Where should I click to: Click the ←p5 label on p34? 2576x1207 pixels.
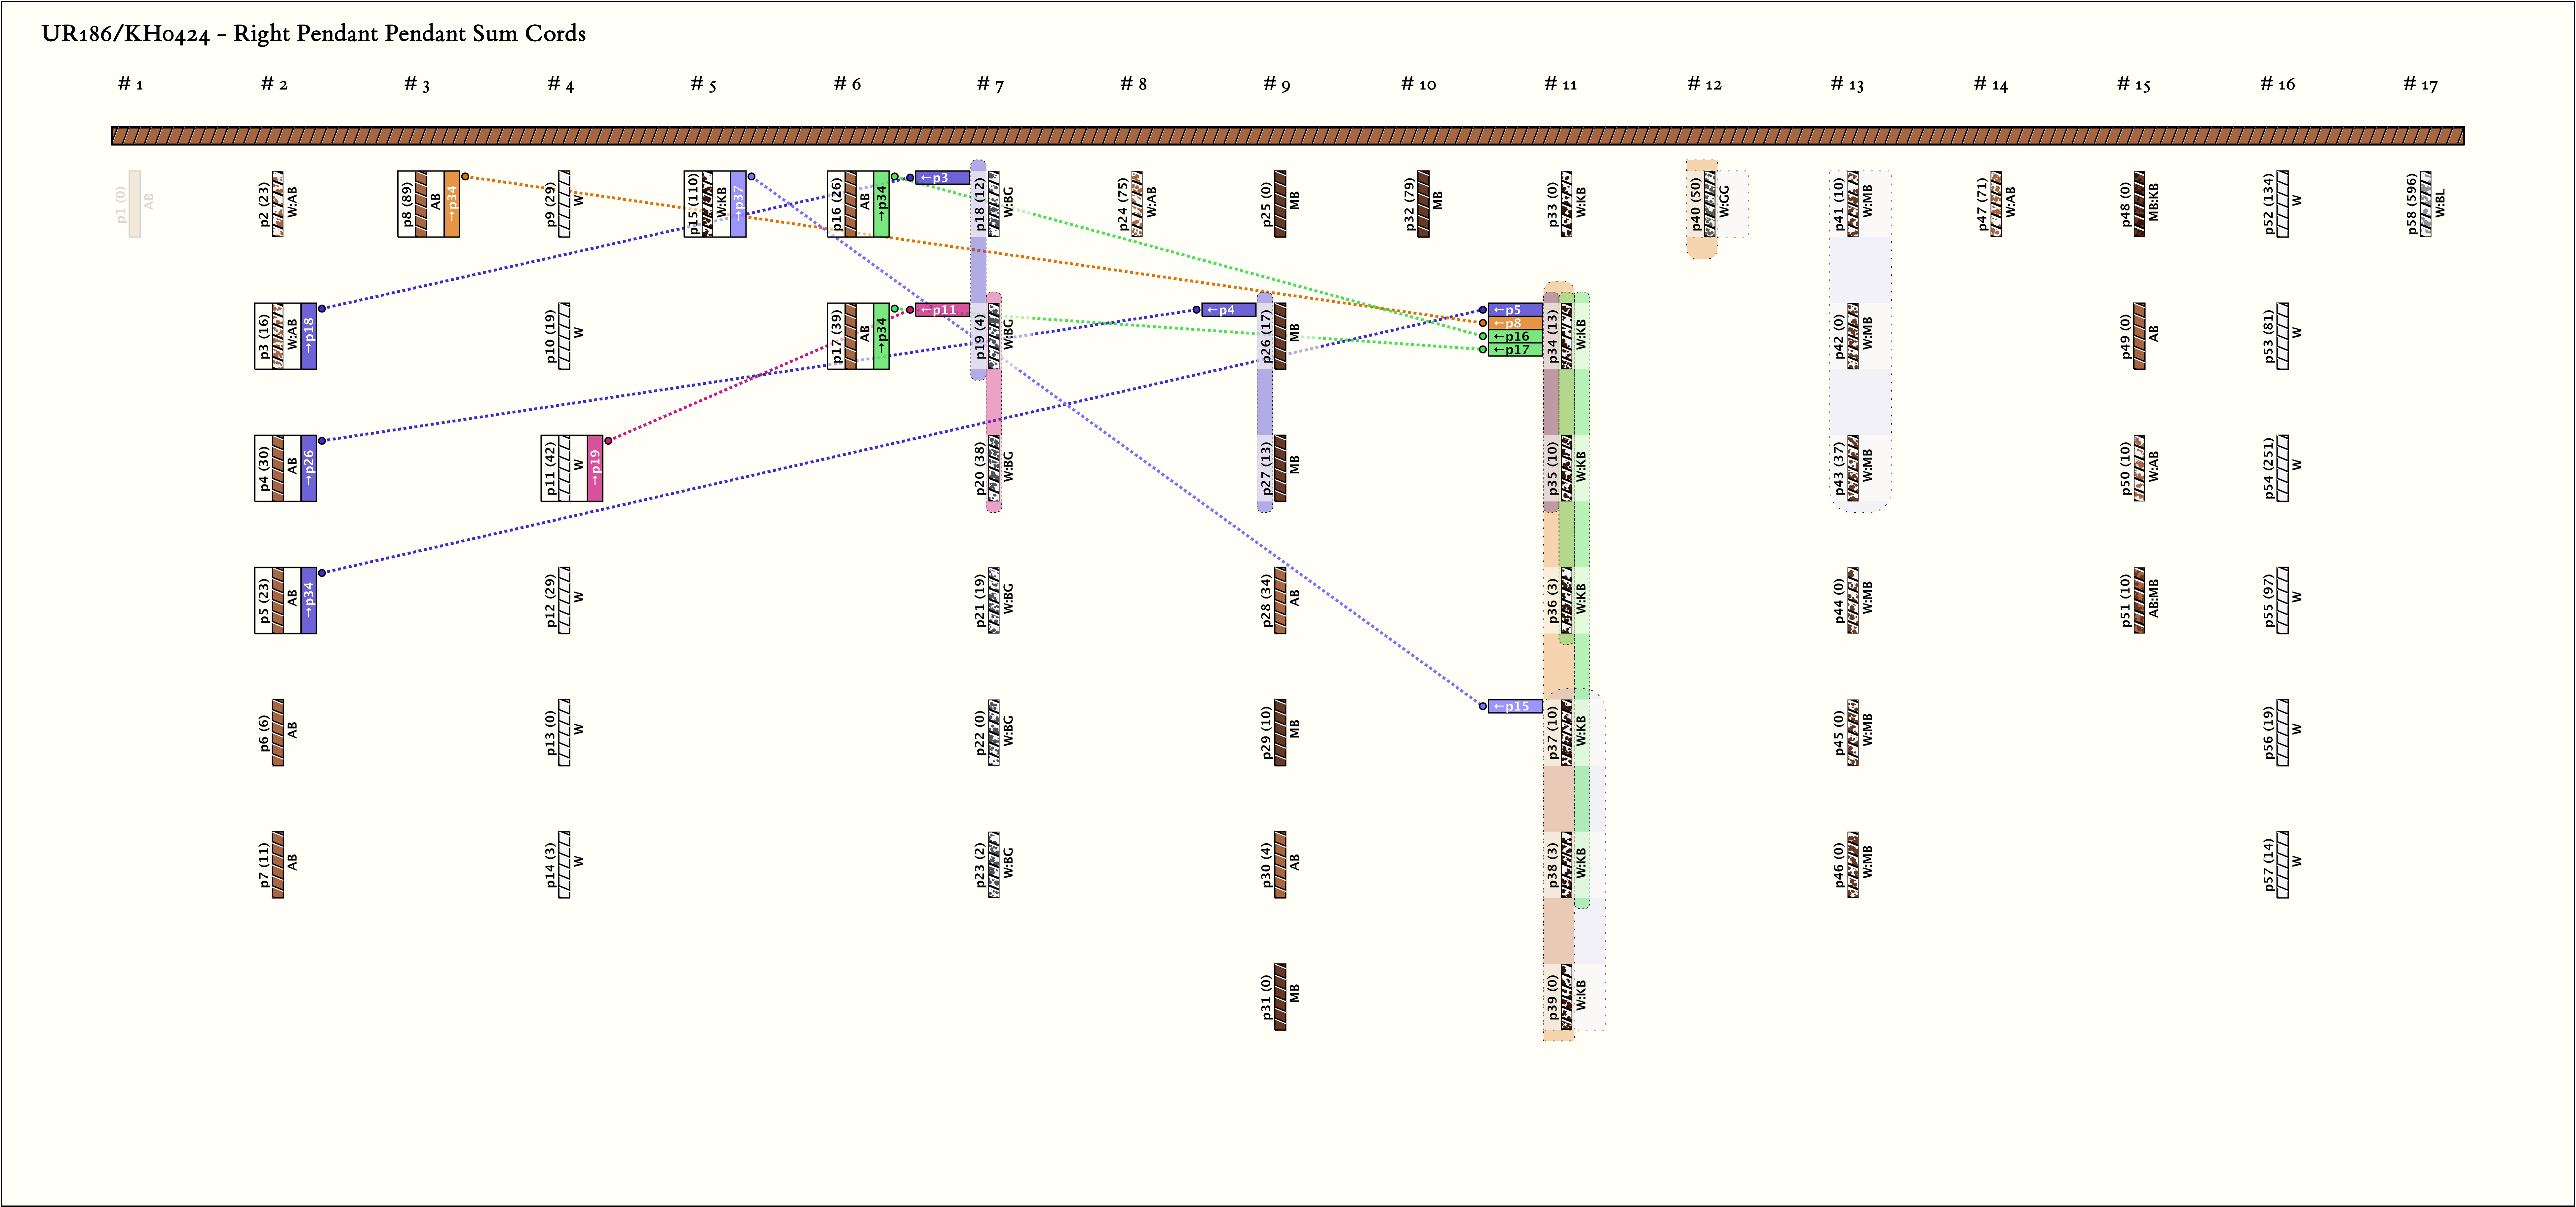point(1515,310)
